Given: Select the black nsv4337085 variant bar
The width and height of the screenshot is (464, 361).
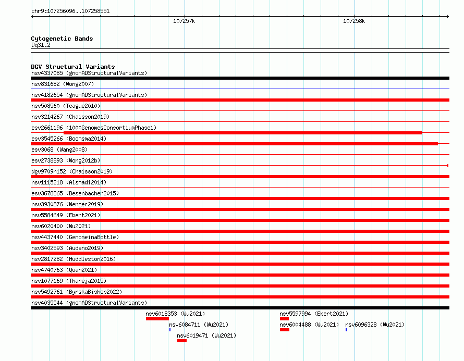Looking at the screenshot, I should 240,78.
